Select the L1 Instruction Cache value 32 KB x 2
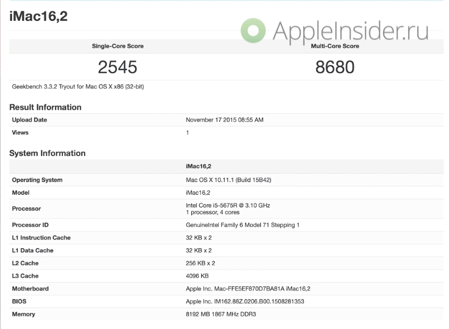Image resolution: width=449 pixels, height=329 pixels. (199, 238)
